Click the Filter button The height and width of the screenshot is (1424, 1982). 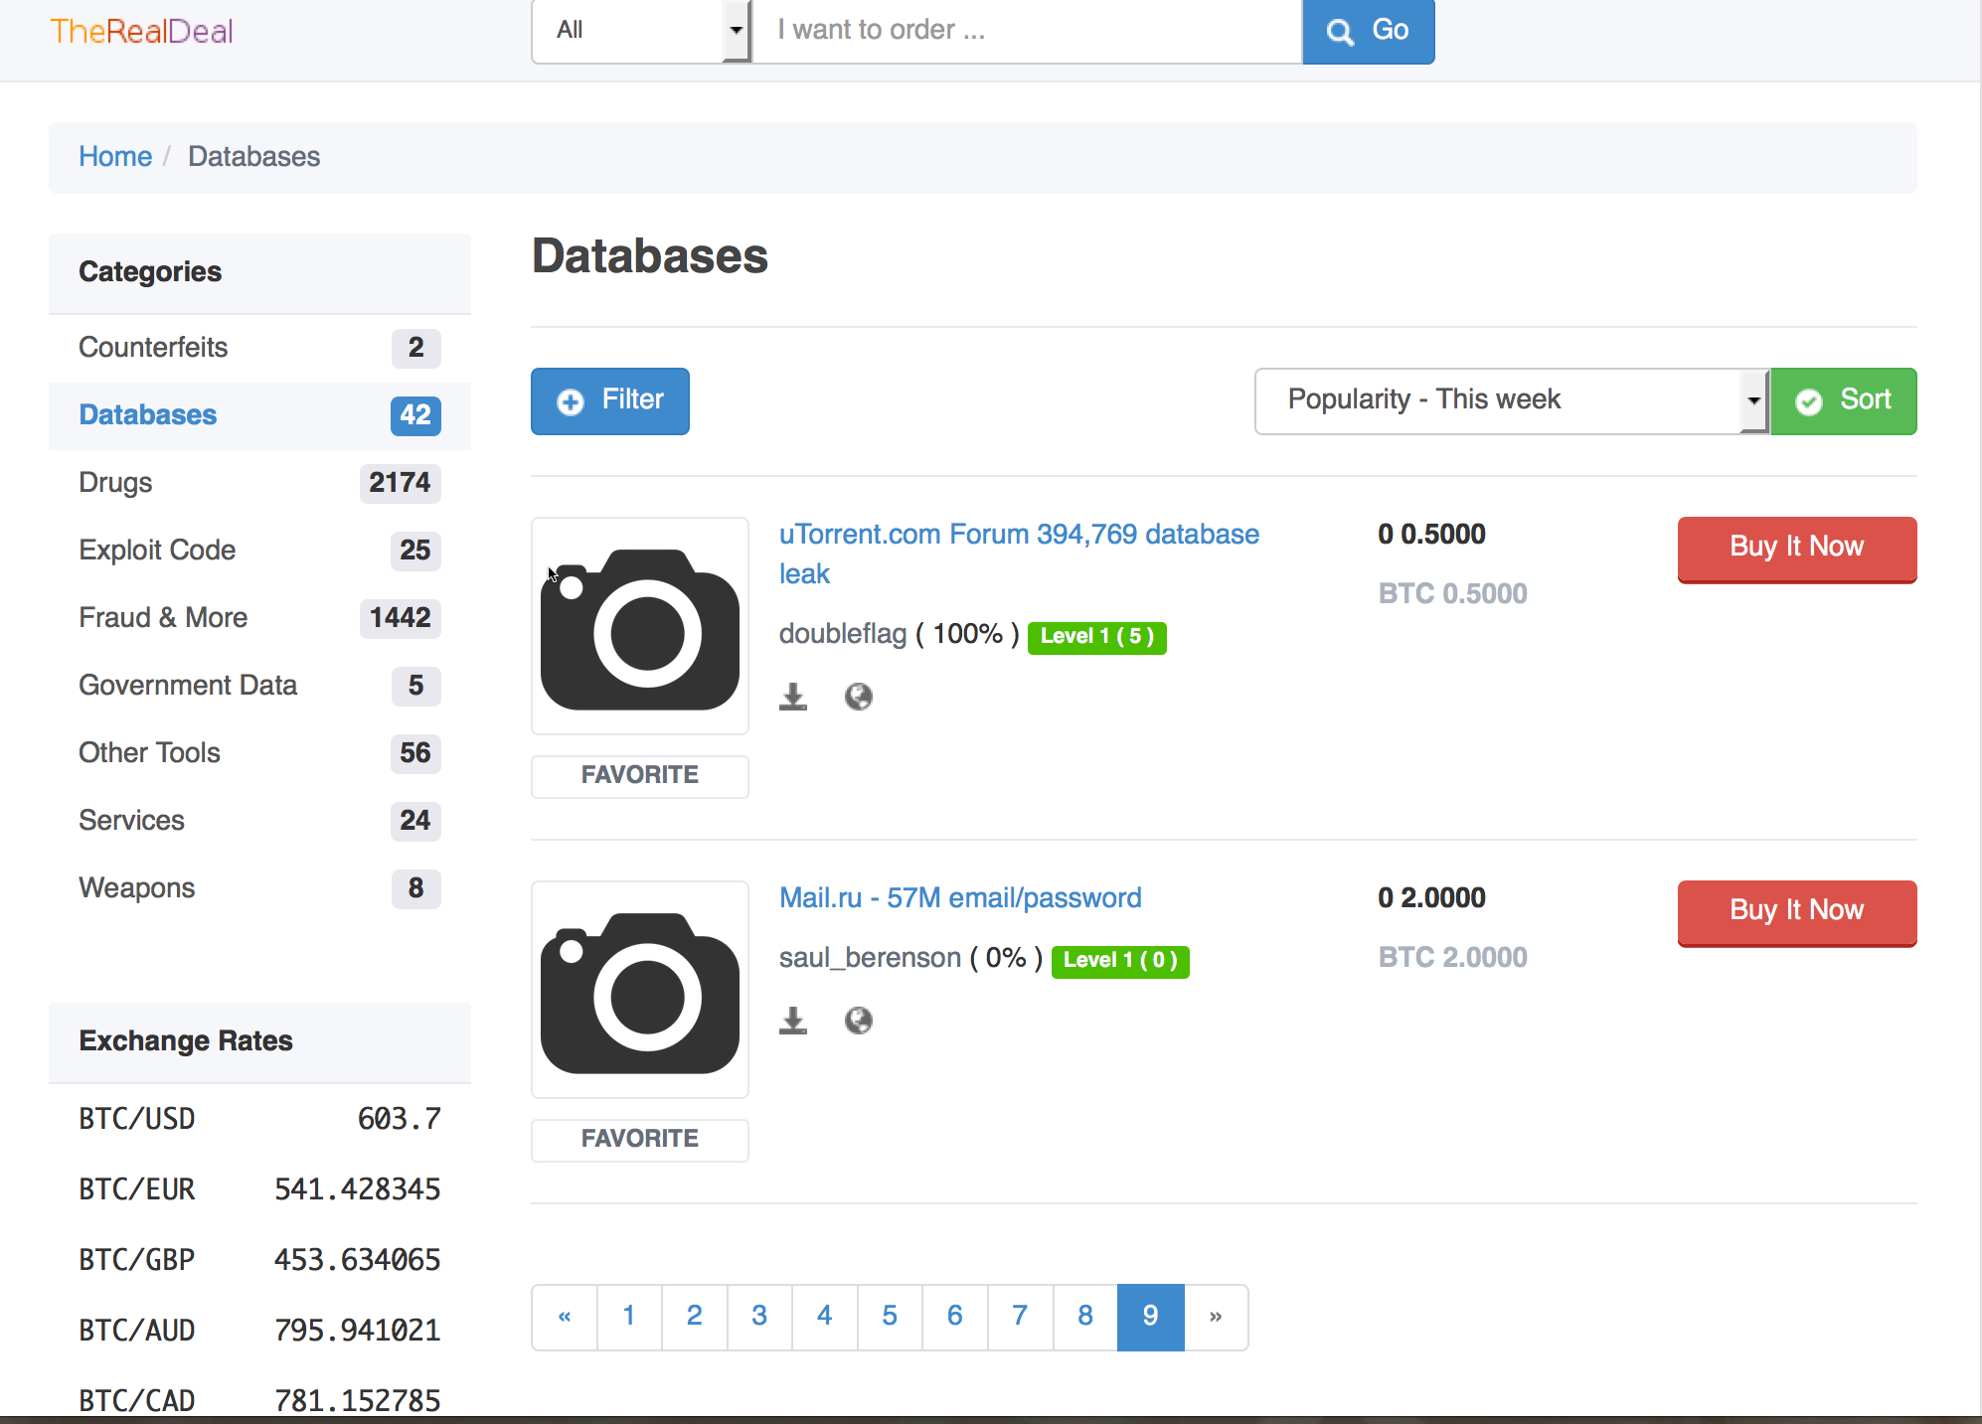(609, 400)
